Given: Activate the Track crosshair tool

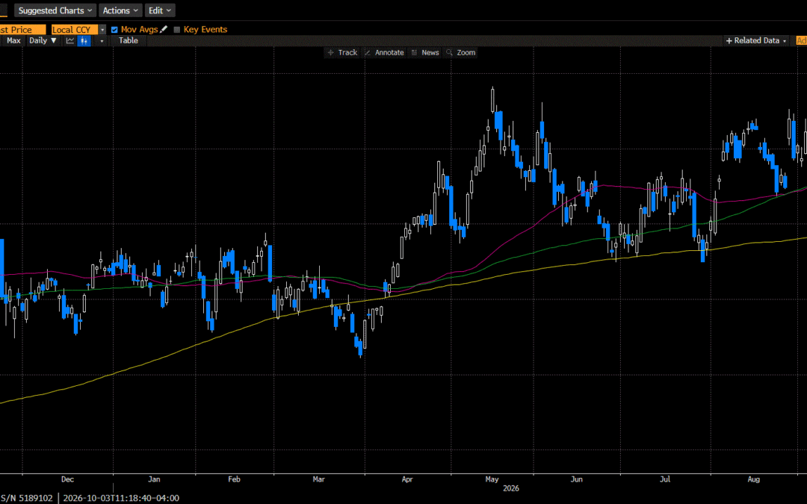Looking at the screenshot, I should pos(343,52).
